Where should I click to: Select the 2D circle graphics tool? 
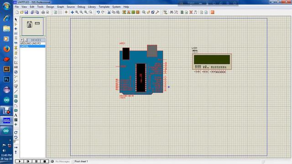tap(16, 101)
